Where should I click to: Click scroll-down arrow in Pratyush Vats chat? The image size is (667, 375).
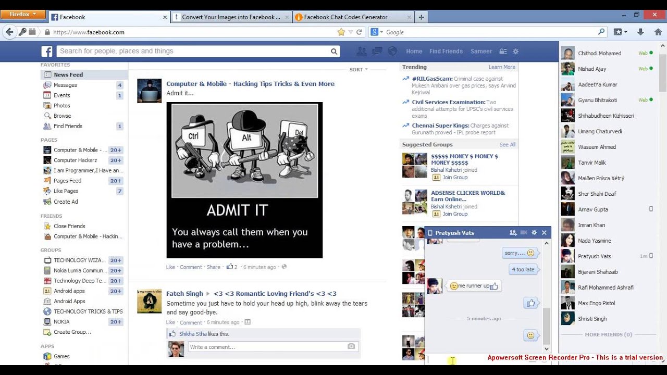click(546, 349)
